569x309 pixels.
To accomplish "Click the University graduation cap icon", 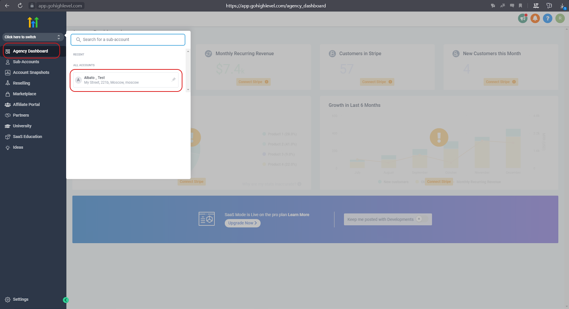I will (x=7, y=126).
